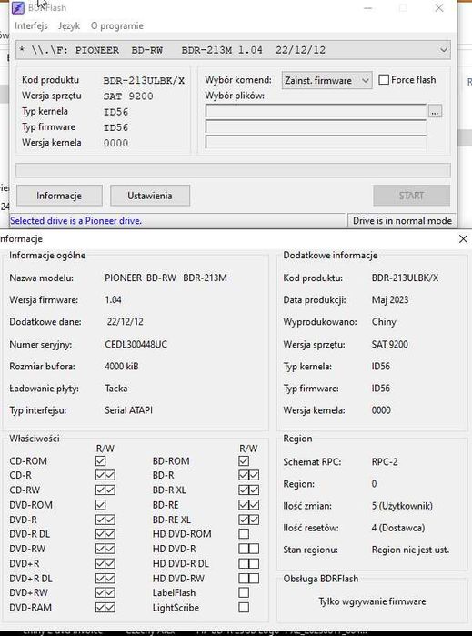Click the BD-ROM read checkbox

click(244, 460)
